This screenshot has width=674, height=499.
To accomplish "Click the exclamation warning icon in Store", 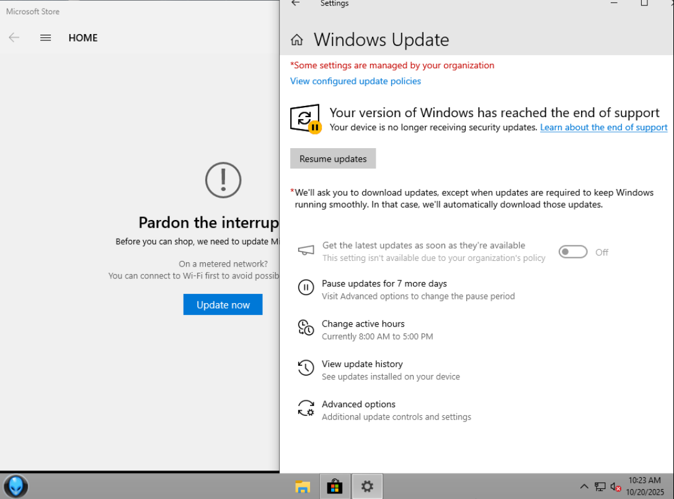I will click(x=223, y=180).
